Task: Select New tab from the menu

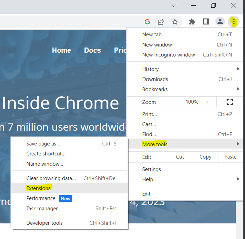Action: tap(185, 34)
